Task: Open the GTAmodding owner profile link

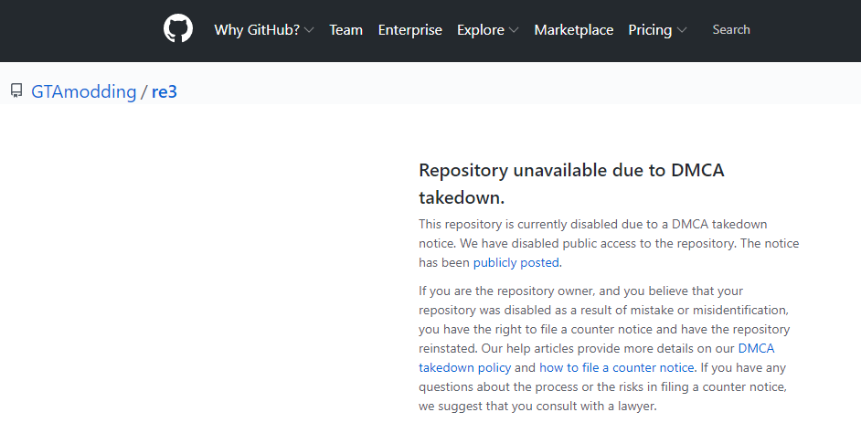Action: [83, 91]
